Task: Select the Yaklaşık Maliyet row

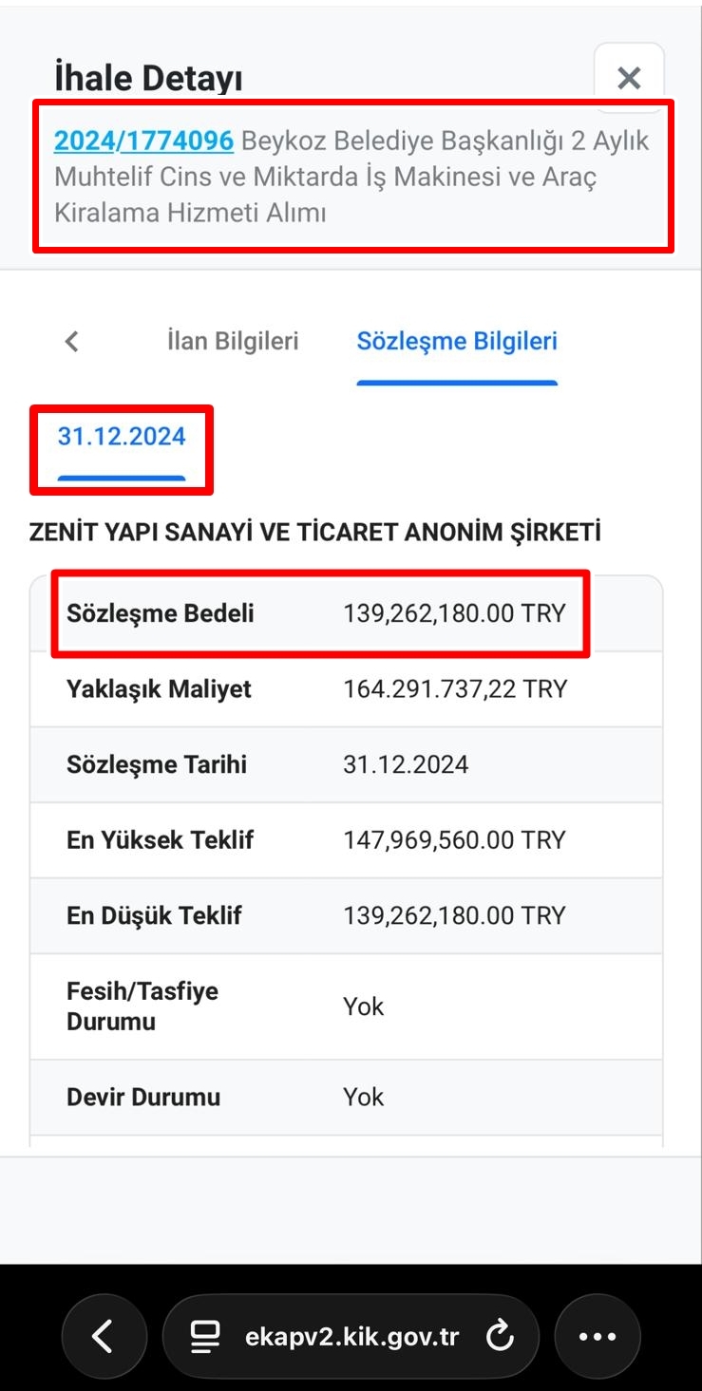Action: coord(346,689)
